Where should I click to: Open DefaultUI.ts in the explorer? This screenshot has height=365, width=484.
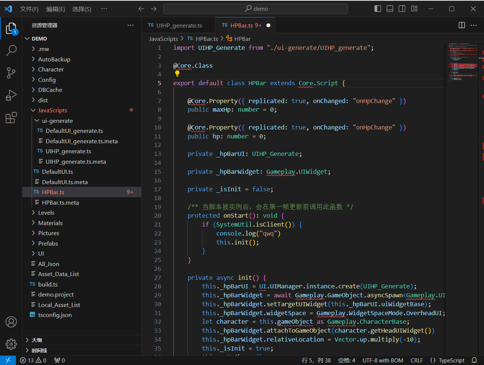82,172
